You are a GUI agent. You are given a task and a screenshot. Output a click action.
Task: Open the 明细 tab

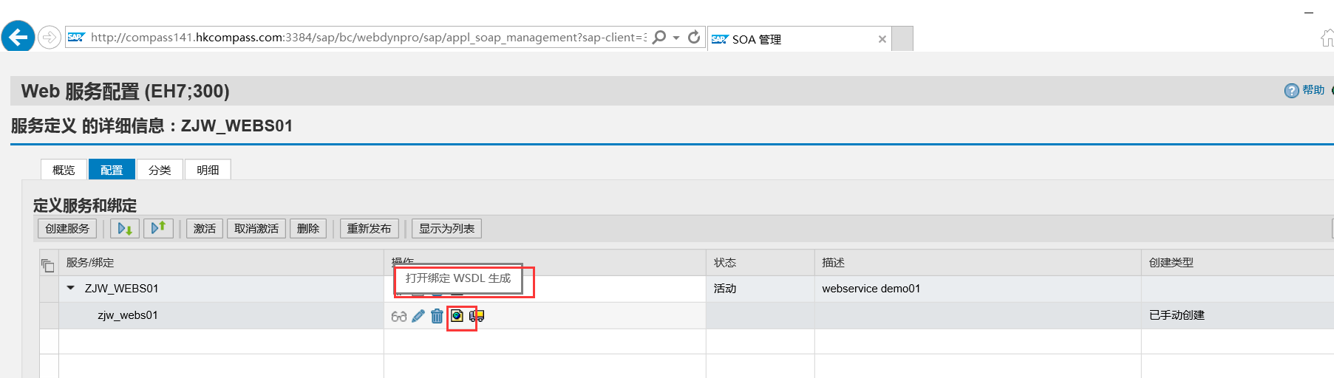click(208, 170)
